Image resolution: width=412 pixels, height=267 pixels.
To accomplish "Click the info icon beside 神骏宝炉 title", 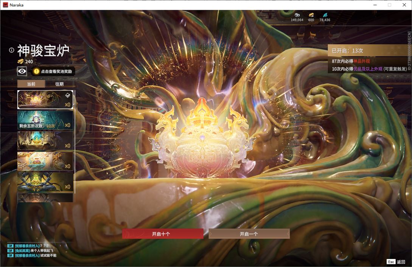I will (x=12, y=50).
